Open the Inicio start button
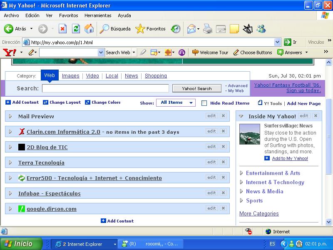Image resolution: width=333 pixels, height=250 pixels. [21, 244]
